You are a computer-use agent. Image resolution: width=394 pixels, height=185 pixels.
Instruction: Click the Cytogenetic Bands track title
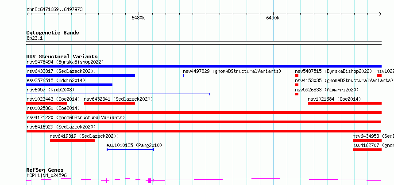point(53,33)
